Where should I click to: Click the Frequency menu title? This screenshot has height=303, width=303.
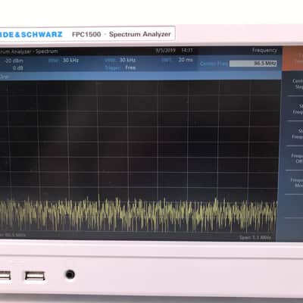pos(264,50)
